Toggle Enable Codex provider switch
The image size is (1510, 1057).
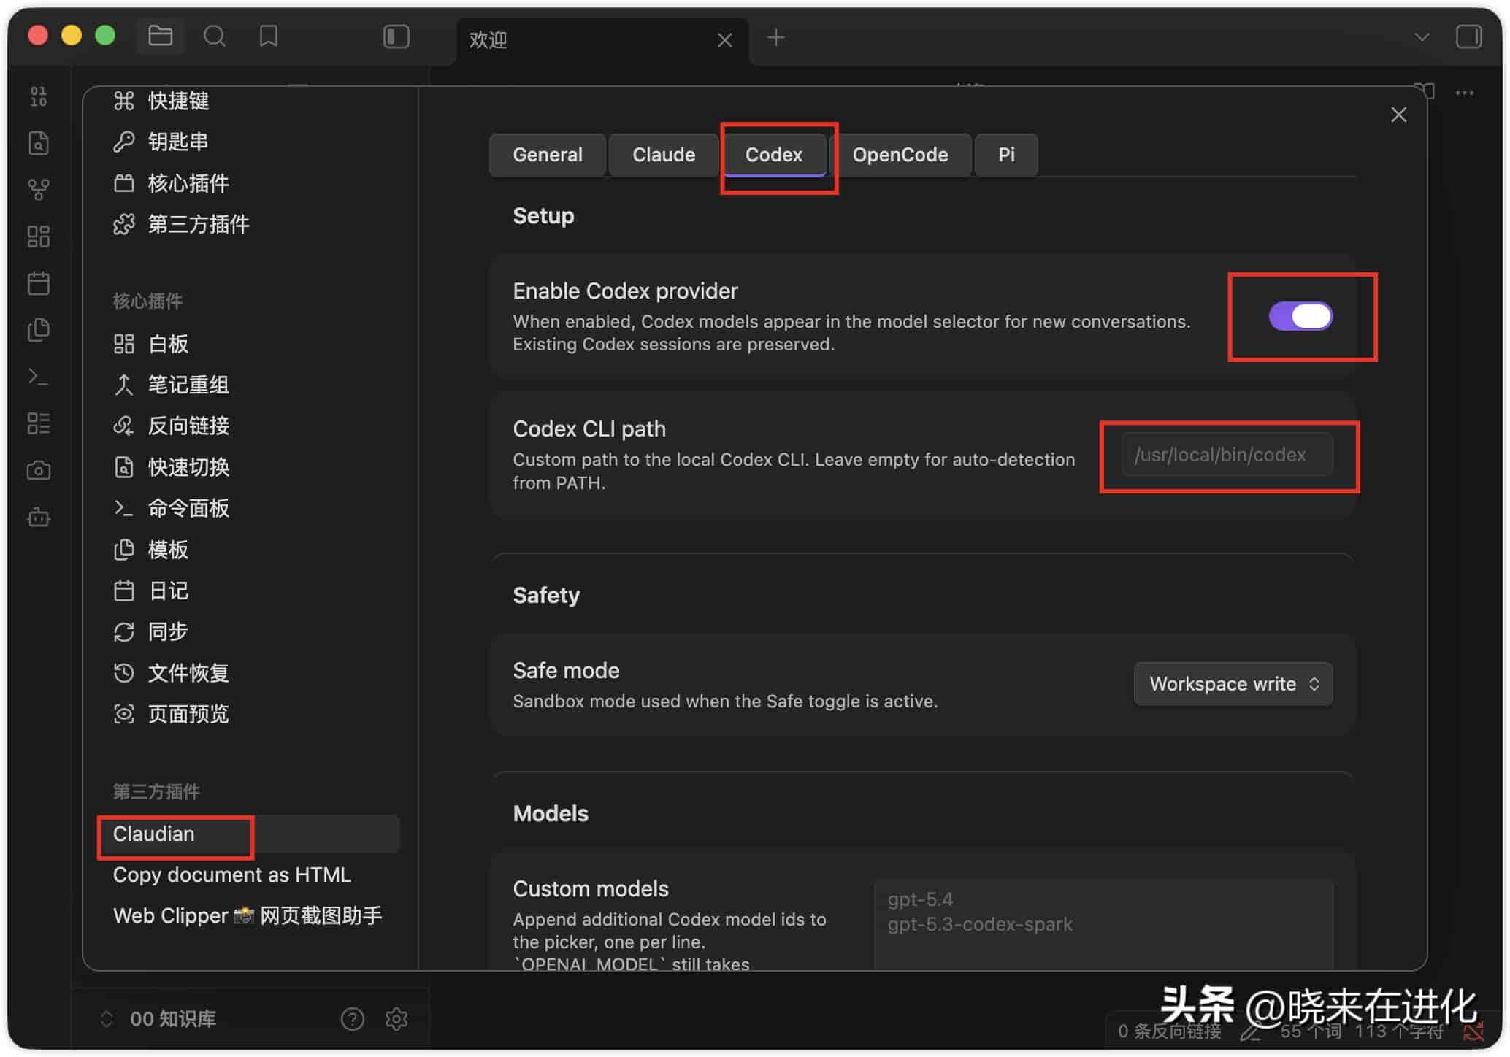pos(1300,316)
